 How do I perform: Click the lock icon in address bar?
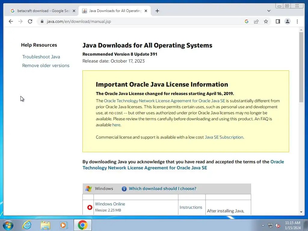coord(42,21)
